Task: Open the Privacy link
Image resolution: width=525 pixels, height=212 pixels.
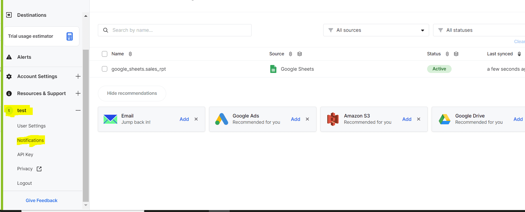Action: click(25, 169)
